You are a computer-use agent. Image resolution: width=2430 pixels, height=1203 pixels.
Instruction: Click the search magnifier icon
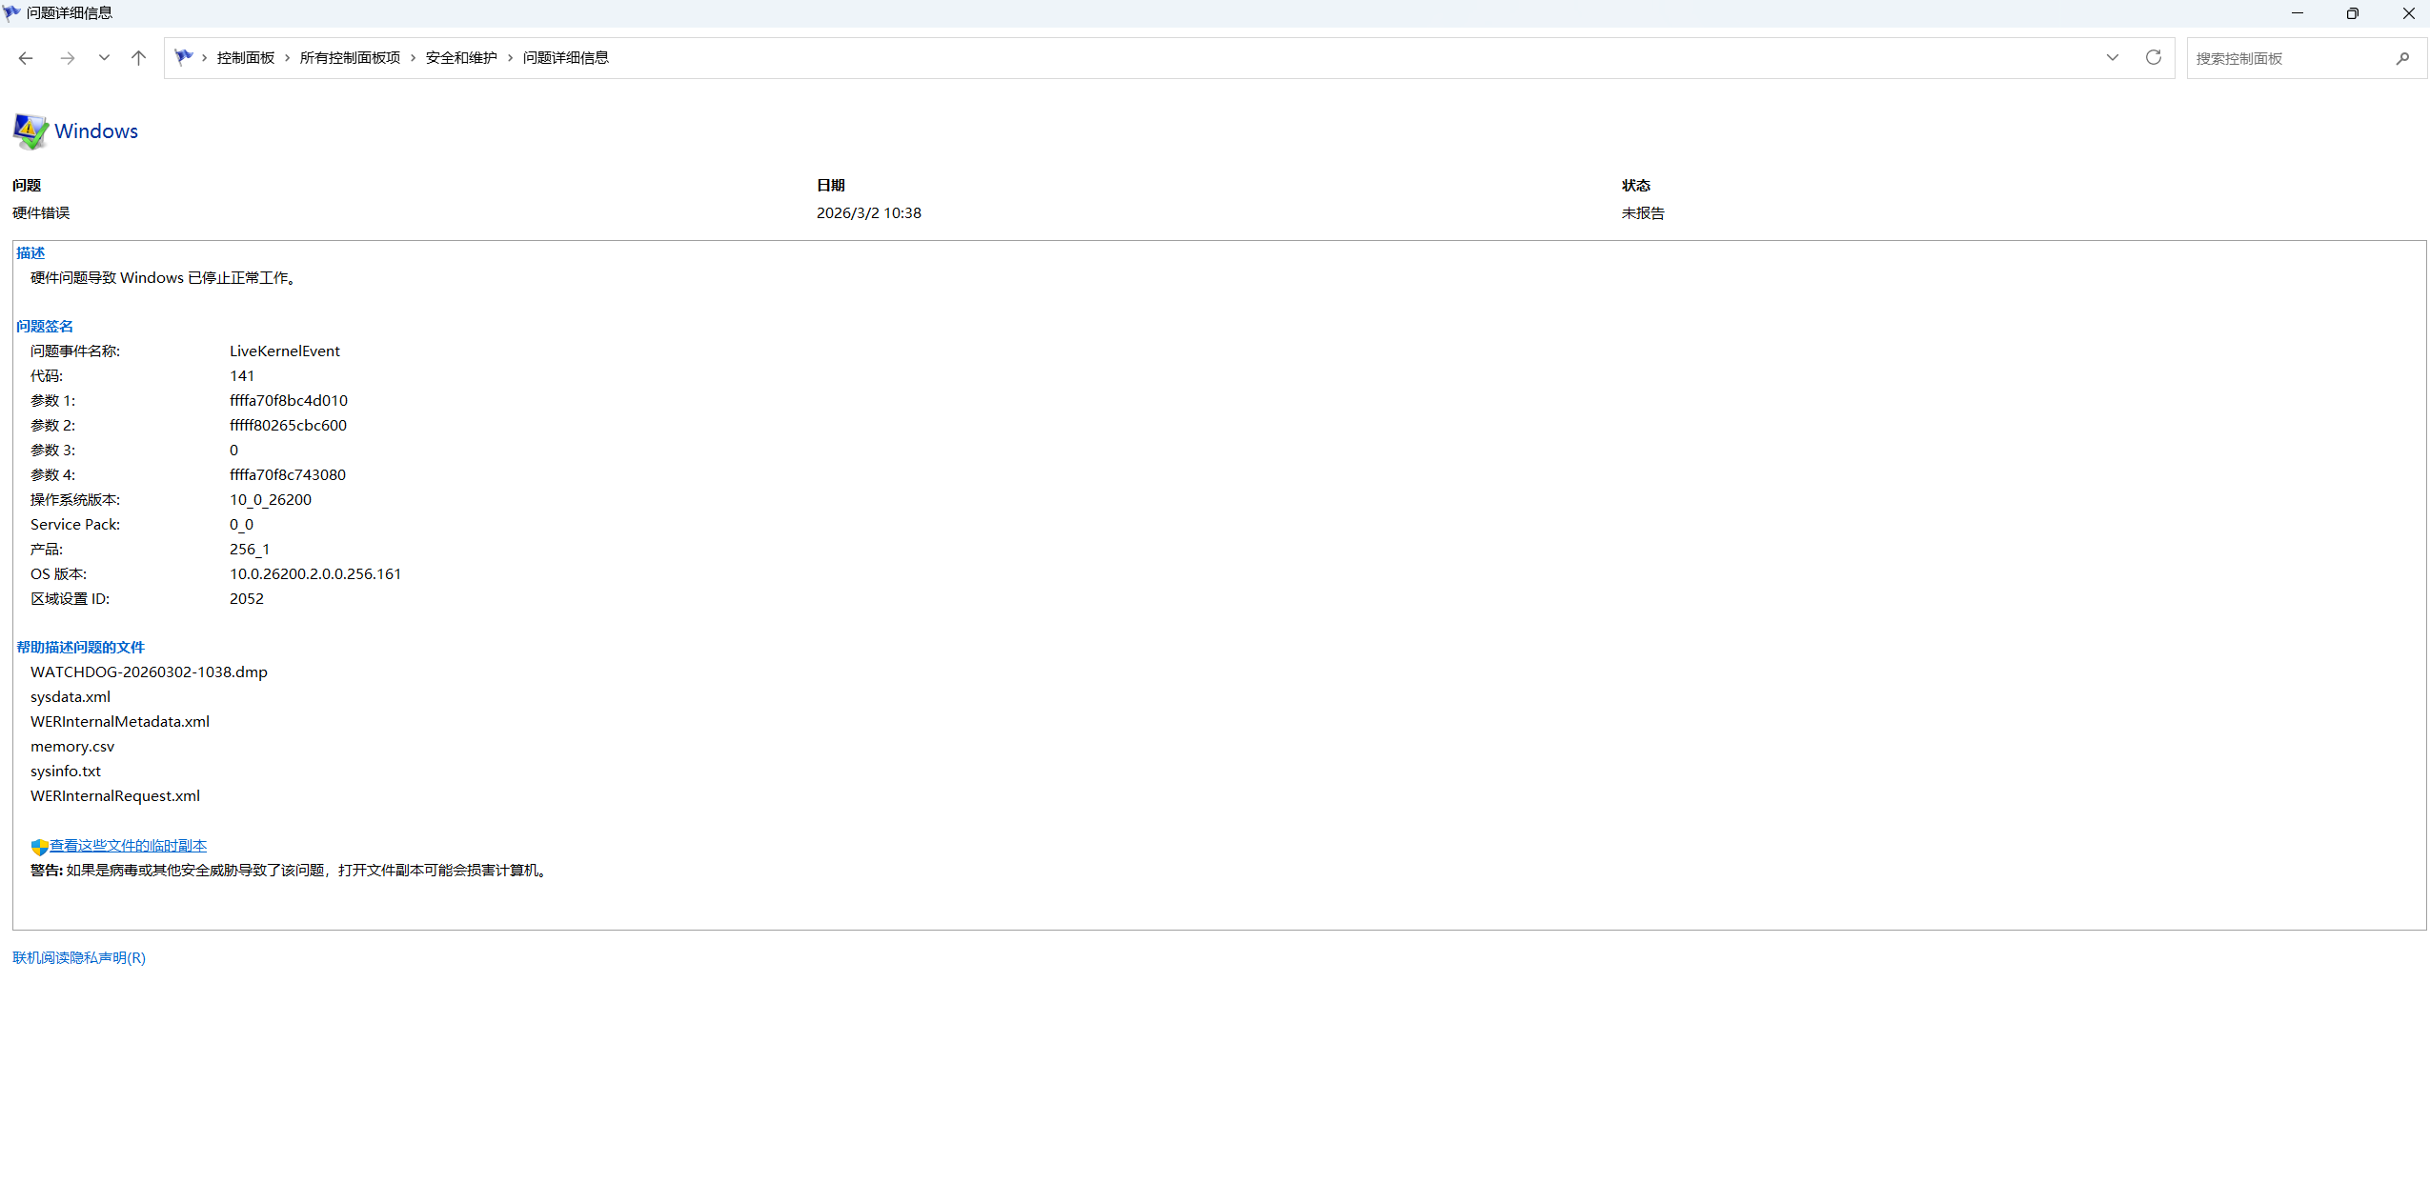(2402, 58)
